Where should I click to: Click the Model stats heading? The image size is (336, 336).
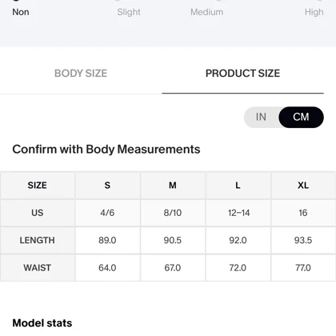tap(42, 323)
